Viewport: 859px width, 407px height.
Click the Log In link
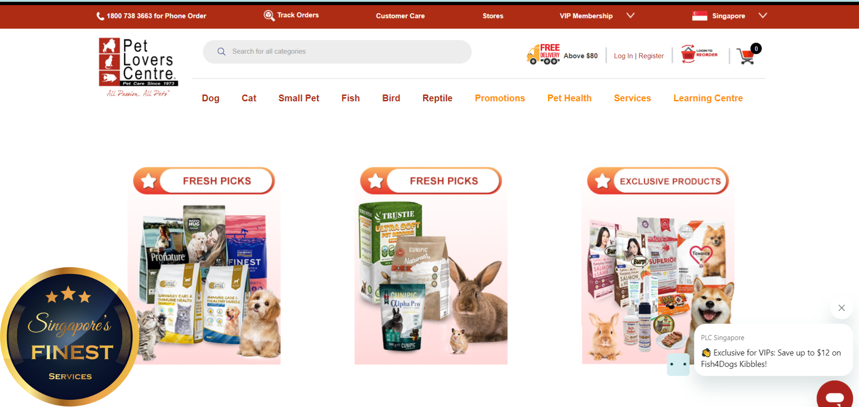pos(623,56)
